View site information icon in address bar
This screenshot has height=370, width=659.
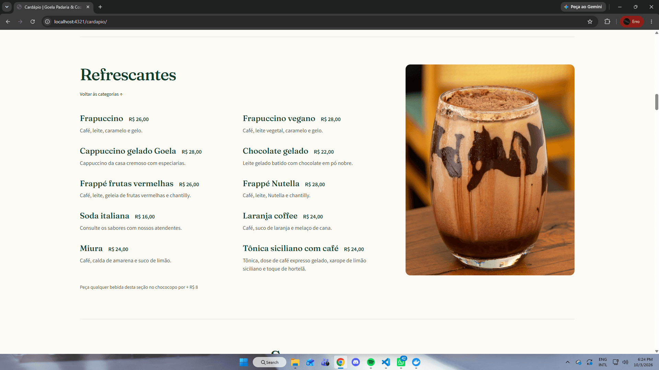point(48,22)
